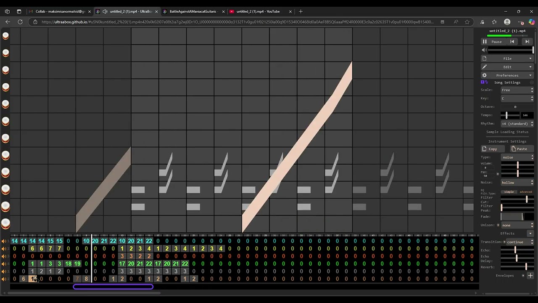Mute the green channel 4

click(x=4, y=264)
